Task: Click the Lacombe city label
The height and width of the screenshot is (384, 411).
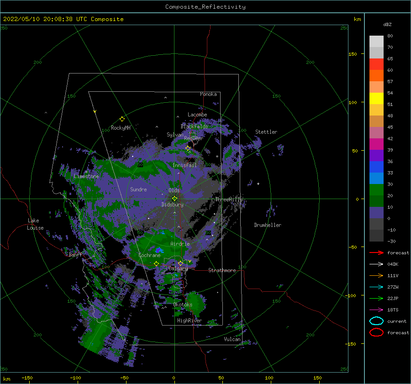Action: click(197, 115)
